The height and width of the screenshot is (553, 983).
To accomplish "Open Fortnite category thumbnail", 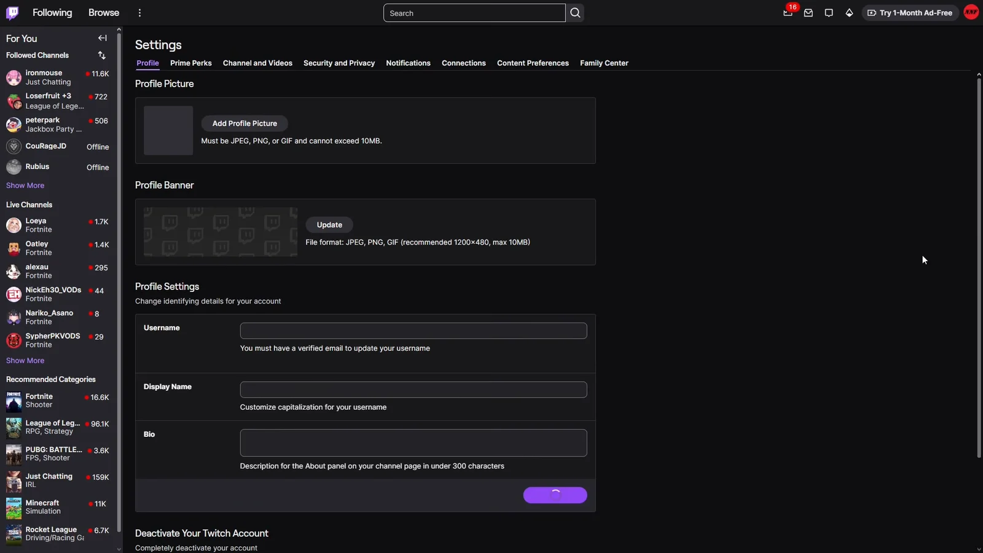I will pyautogui.click(x=14, y=401).
